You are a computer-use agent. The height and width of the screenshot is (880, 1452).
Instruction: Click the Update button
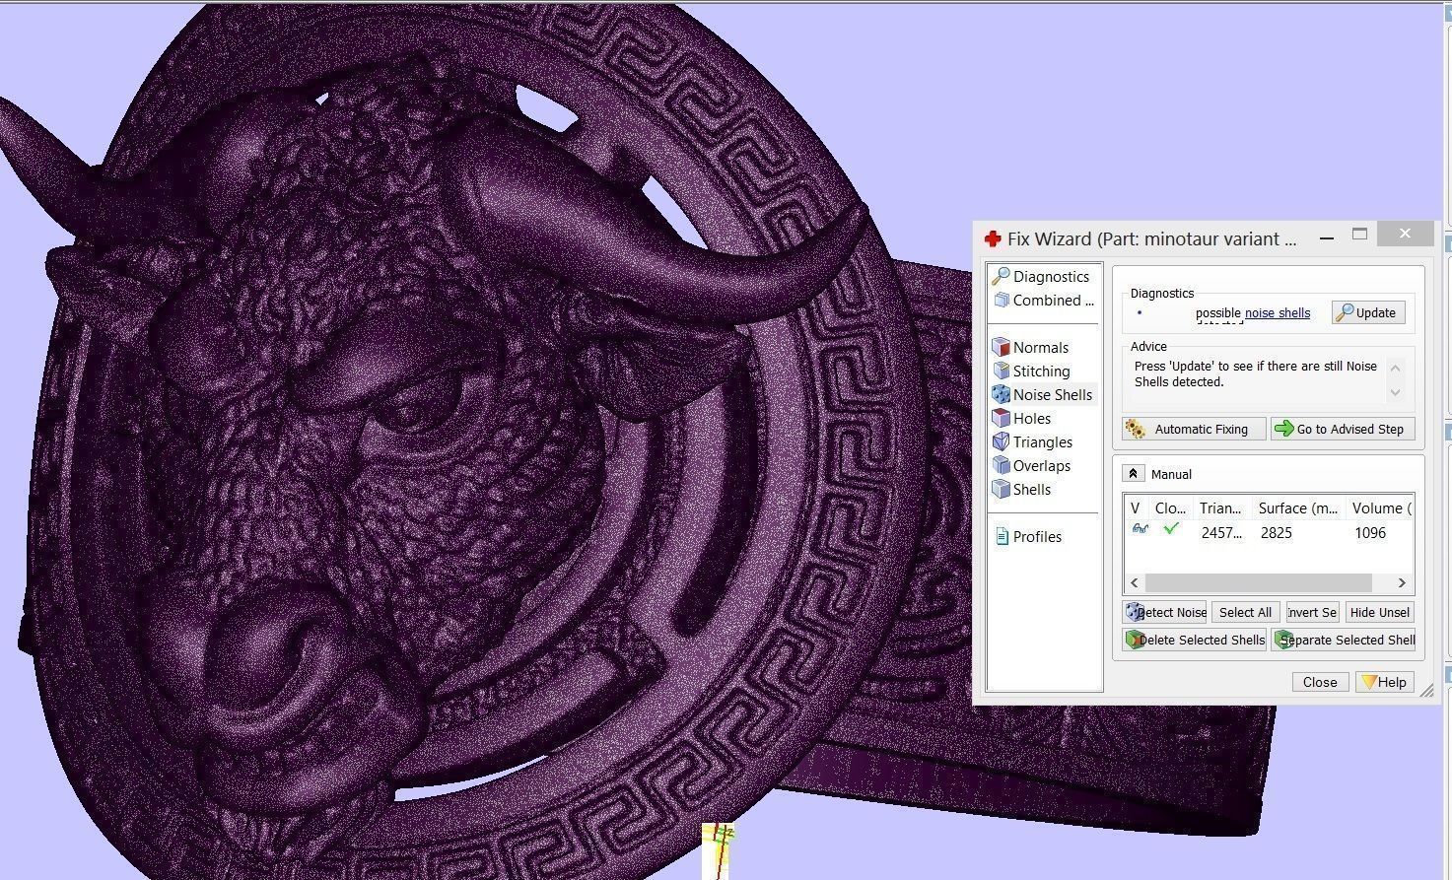tap(1367, 313)
